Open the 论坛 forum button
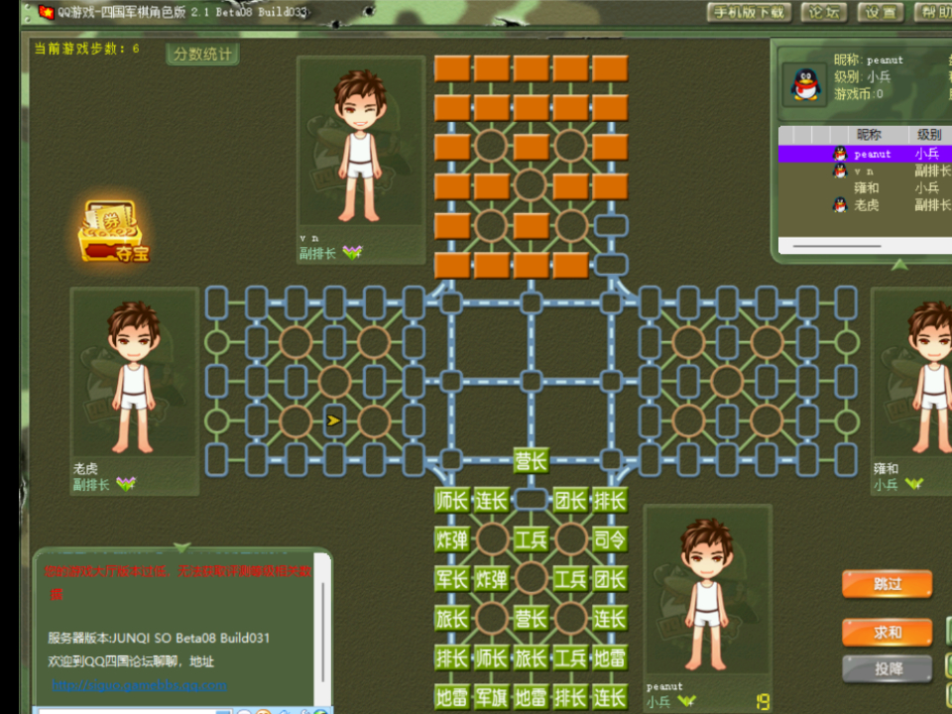Screen dimensions: 952x714 (x=824, y=12)
